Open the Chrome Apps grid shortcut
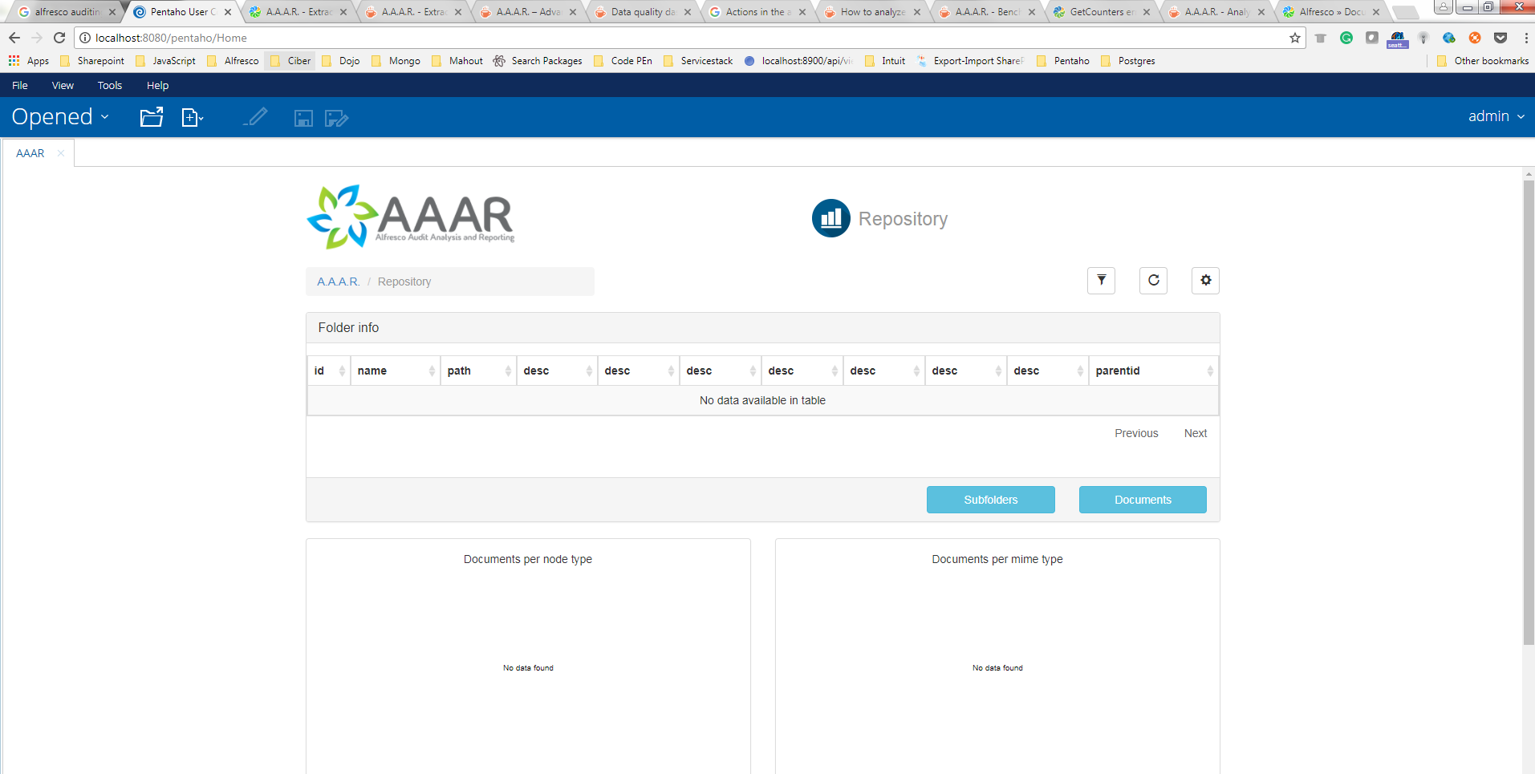 coord(28,61)
